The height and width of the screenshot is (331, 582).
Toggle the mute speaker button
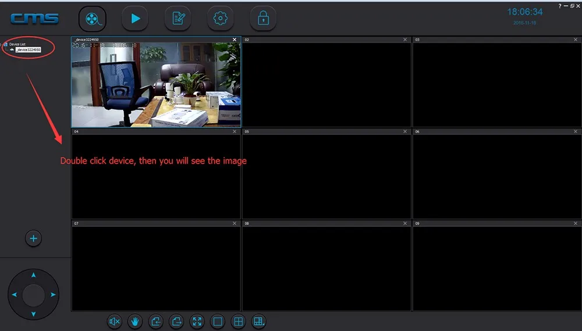[115, 321]
